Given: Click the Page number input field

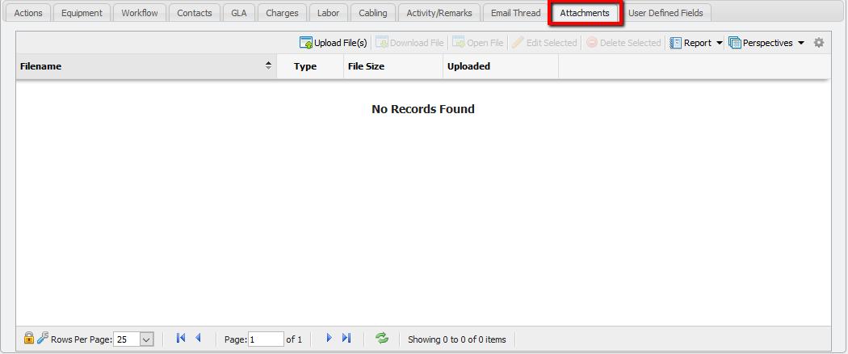Looking at the screenshot, I should click(266, 339).
